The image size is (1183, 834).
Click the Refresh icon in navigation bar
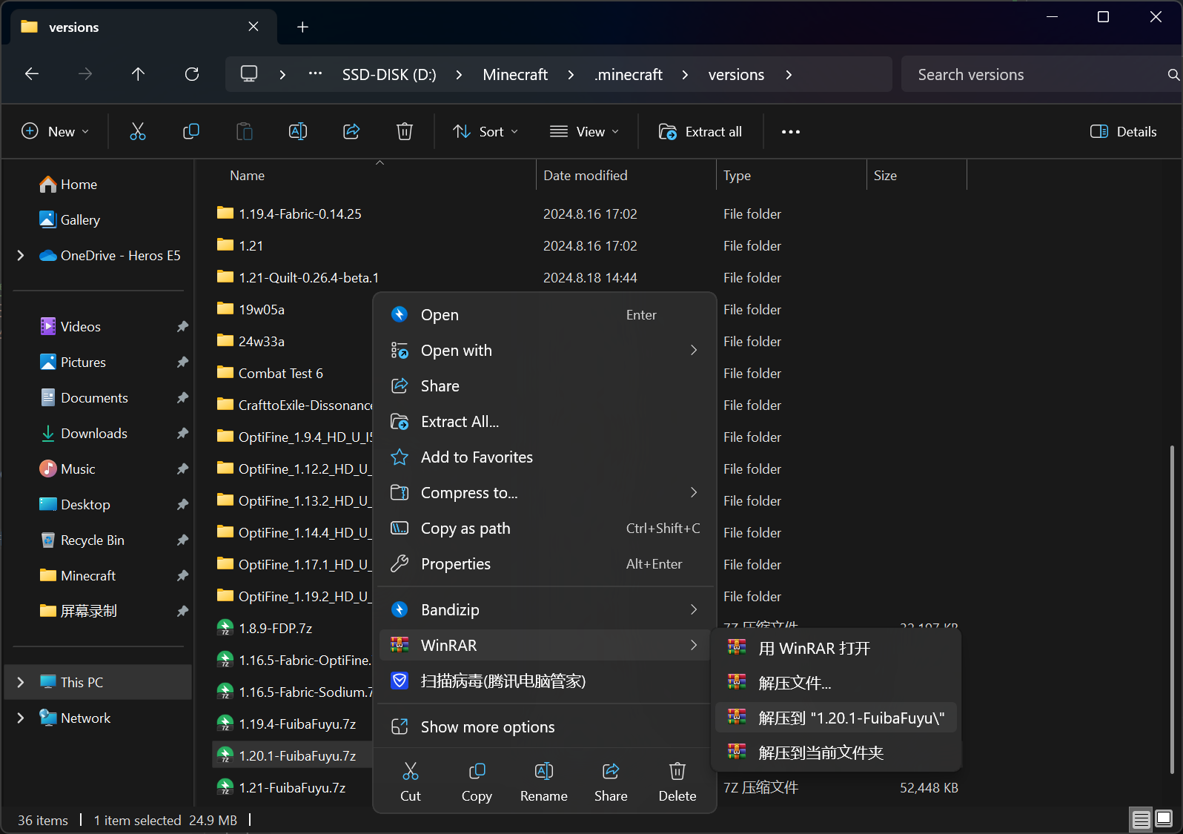coord(192,74)
